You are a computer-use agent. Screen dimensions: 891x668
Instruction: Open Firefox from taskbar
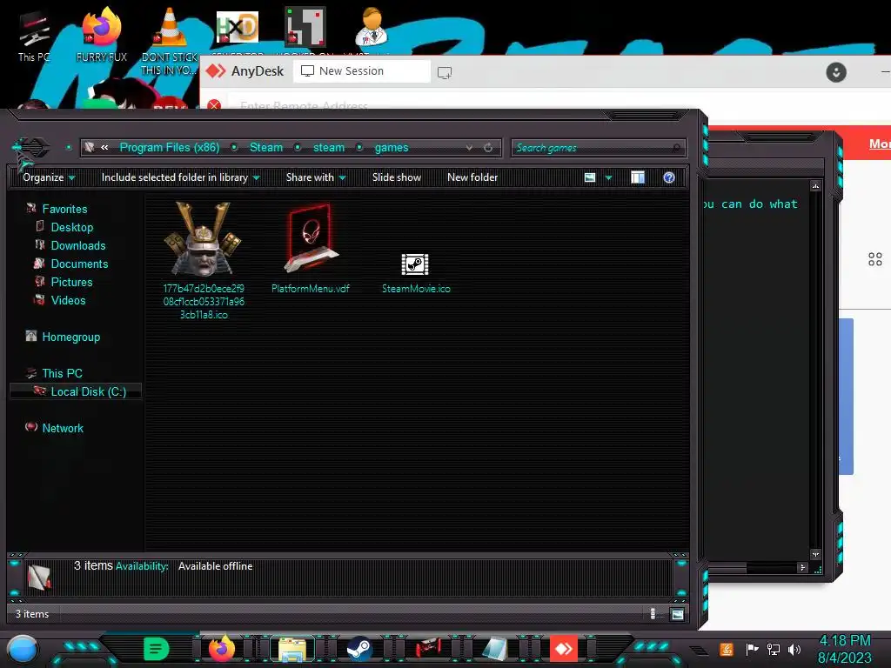click(222, 649)
